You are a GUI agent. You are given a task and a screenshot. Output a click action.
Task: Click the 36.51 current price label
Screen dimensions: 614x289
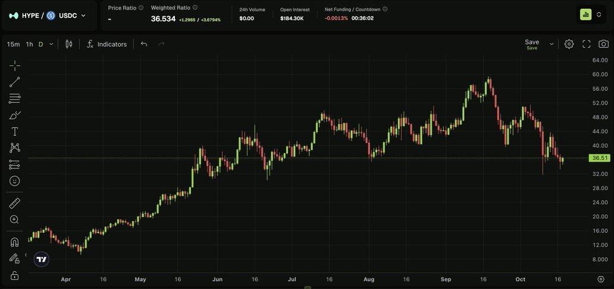(x=598, y=158)
